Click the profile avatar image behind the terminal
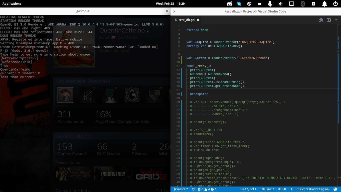Image resolution: width=341 pixels, height=192 pixels. pyautogui.click(x=74, y=47)
